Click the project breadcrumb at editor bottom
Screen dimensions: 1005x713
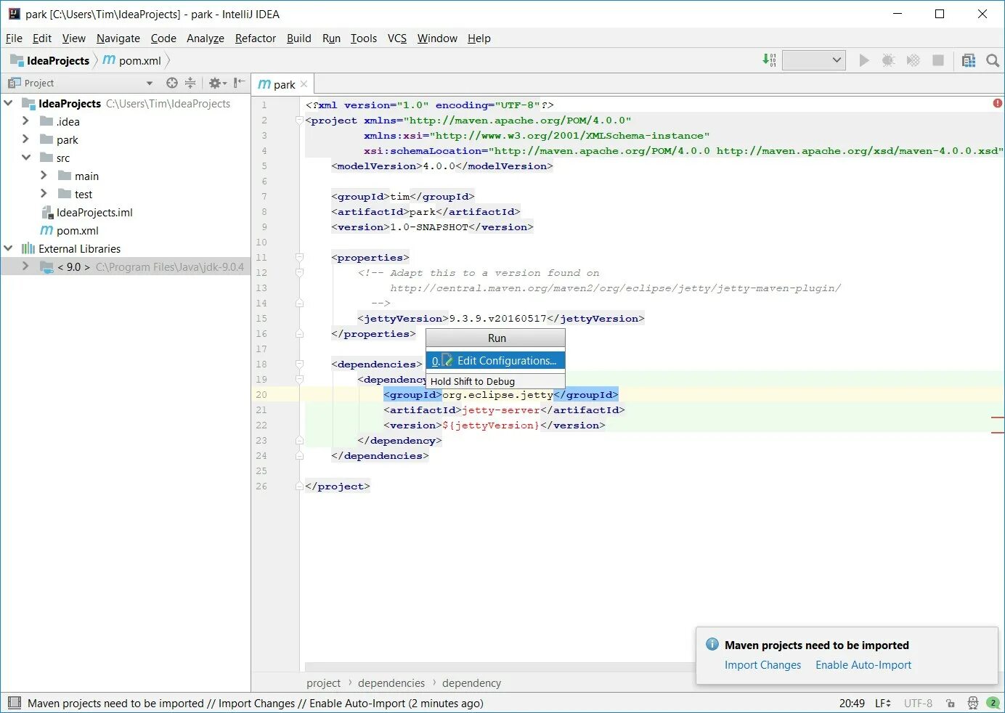point(323,683)
